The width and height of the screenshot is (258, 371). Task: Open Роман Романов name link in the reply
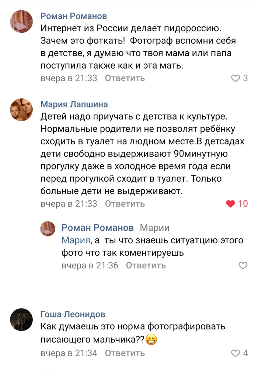[98, 227]
